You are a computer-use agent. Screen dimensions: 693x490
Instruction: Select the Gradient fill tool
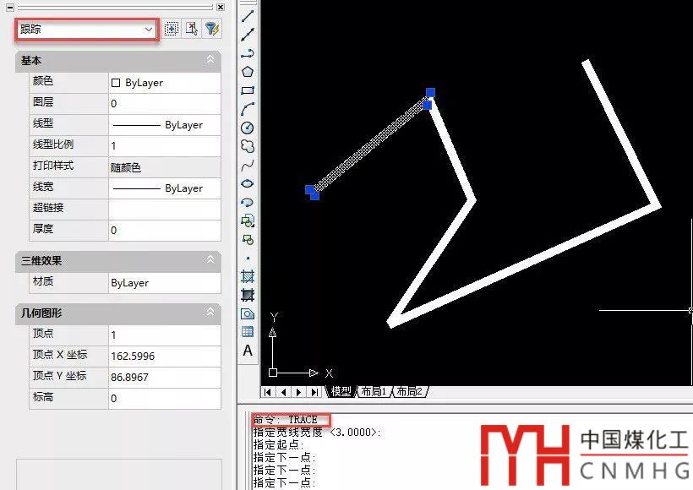coord(248,295)
